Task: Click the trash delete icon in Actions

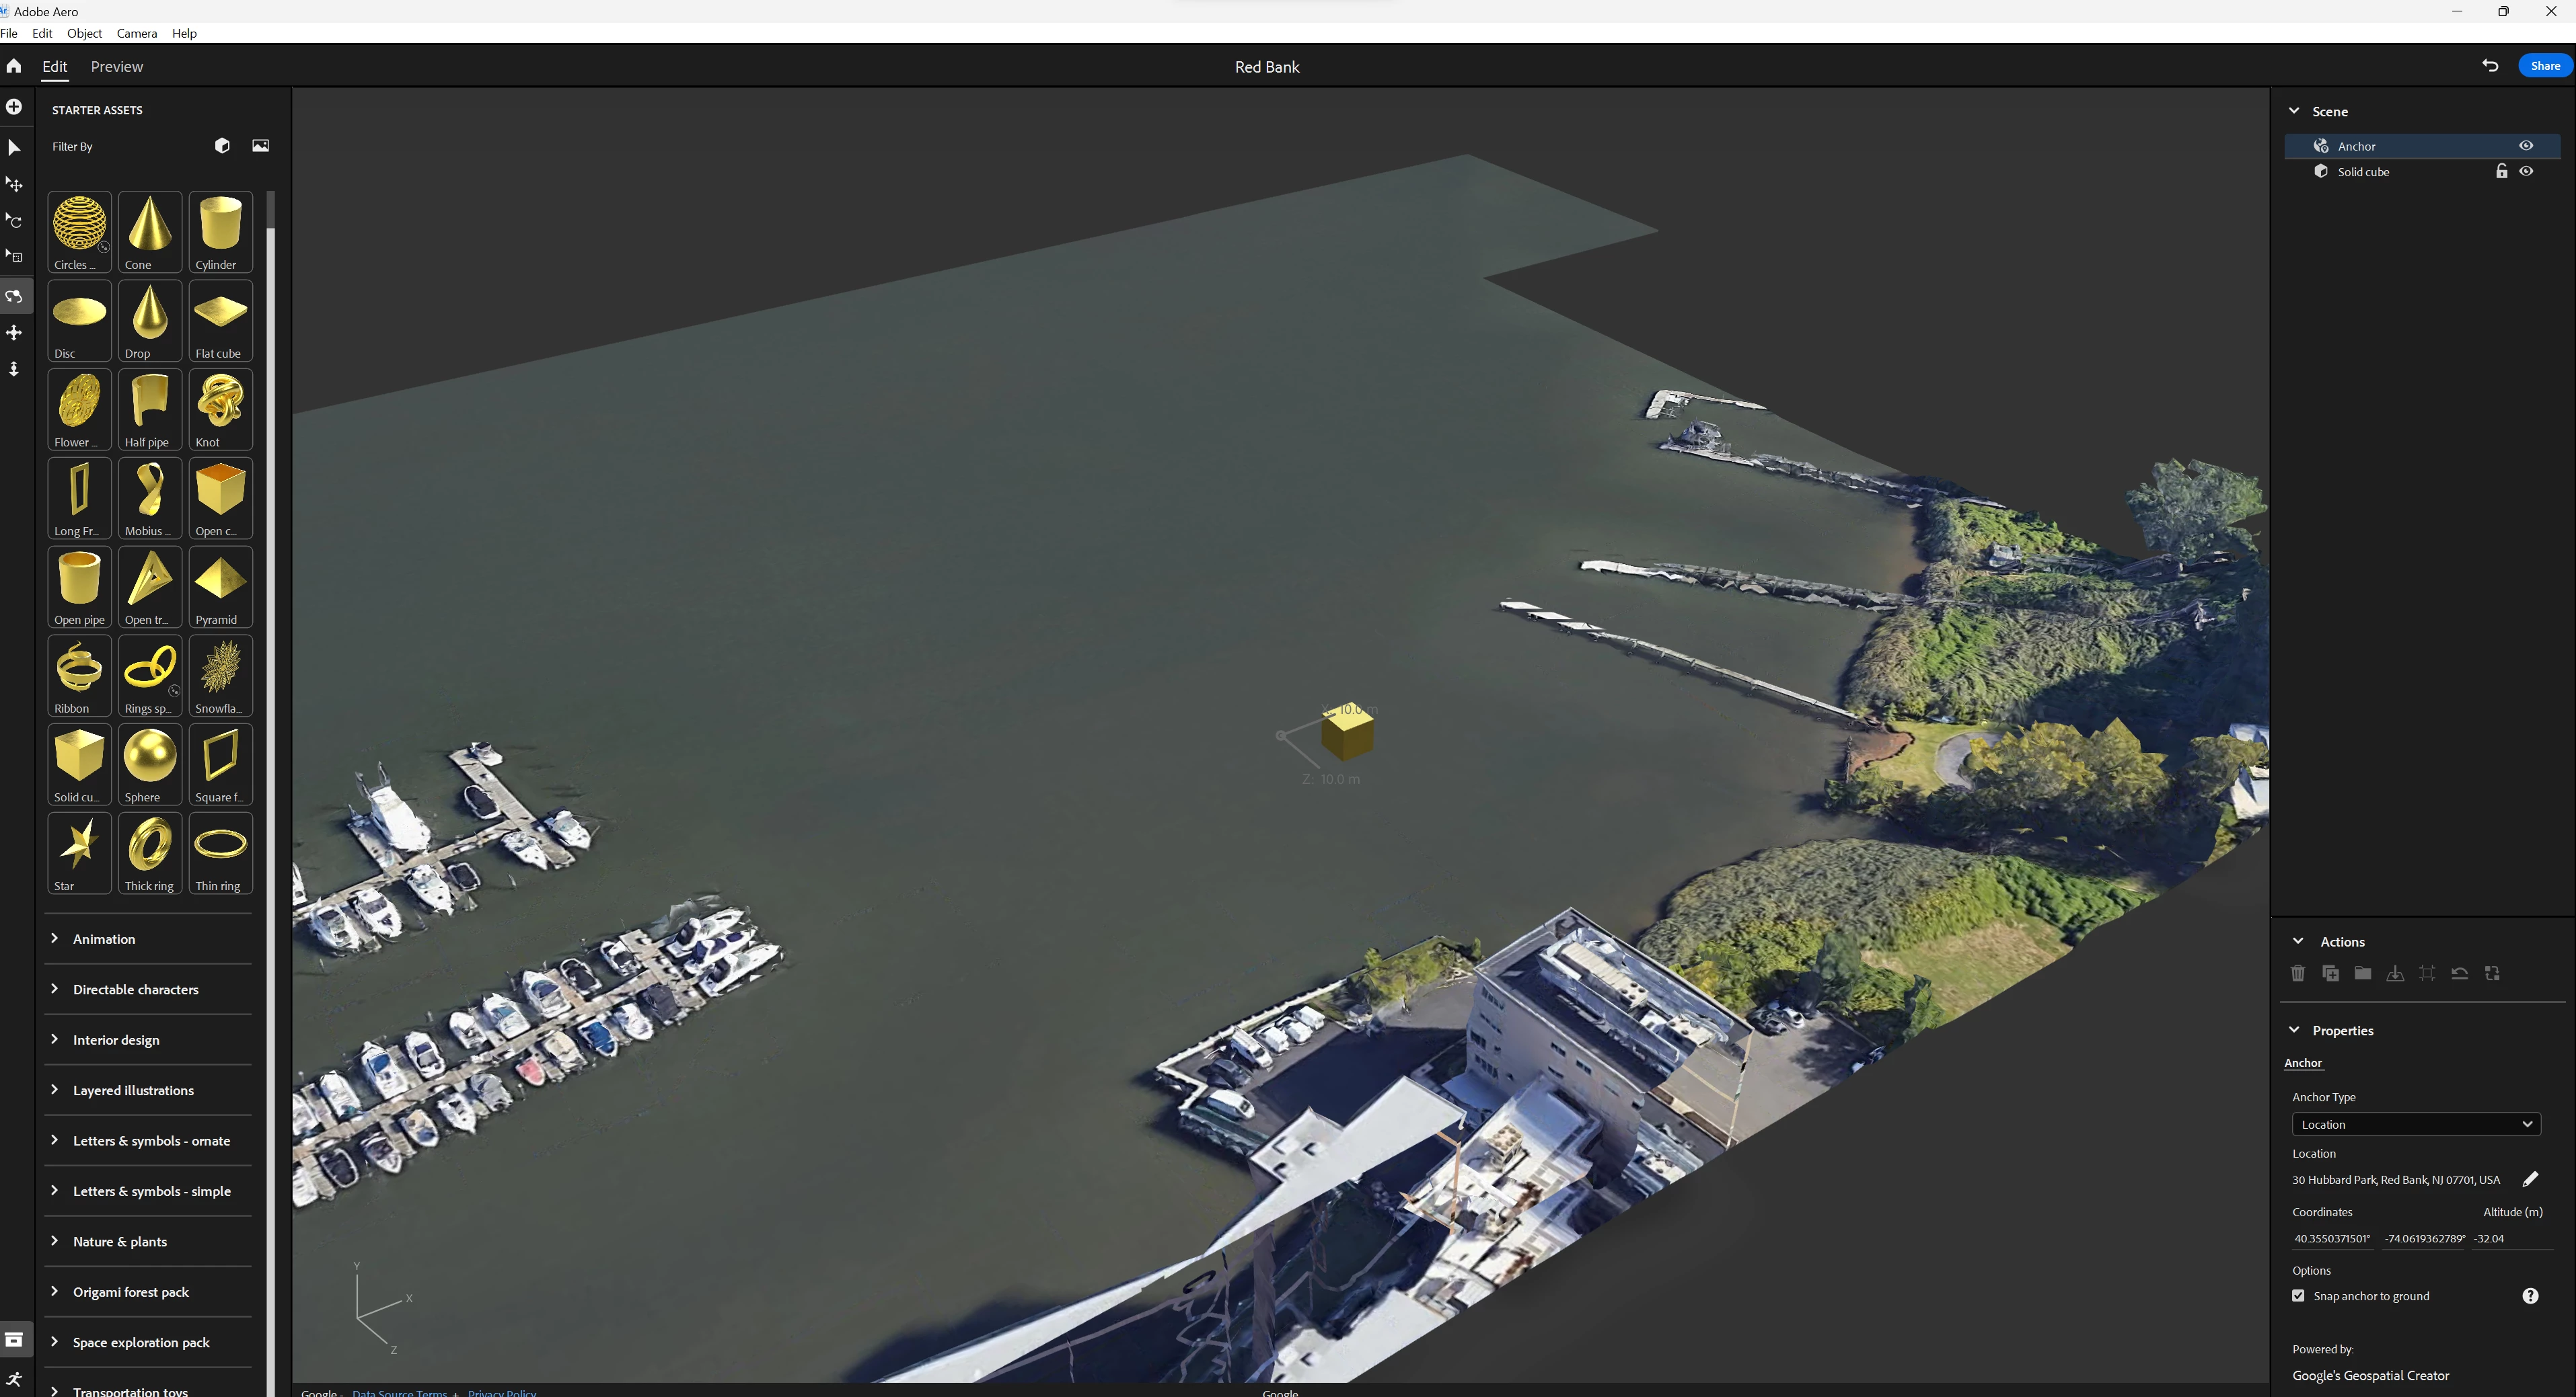Action: [2298, 973]
